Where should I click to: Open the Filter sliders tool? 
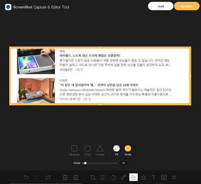pos(174,177)
